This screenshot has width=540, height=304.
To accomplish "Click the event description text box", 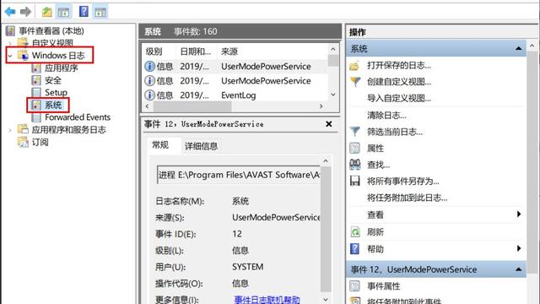I will pyautogui.click(x=238, y=175).
